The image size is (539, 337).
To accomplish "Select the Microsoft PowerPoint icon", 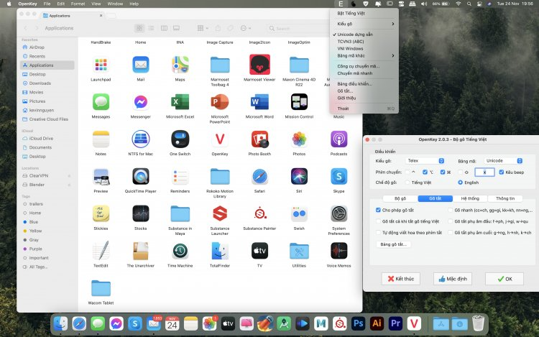I will click(x=220, y=102).
